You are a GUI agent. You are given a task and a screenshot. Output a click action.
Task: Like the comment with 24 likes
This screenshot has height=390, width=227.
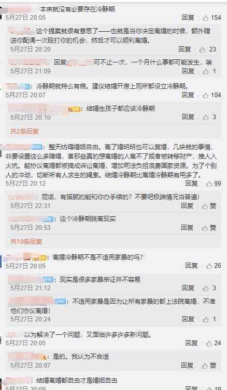(209, 344)
